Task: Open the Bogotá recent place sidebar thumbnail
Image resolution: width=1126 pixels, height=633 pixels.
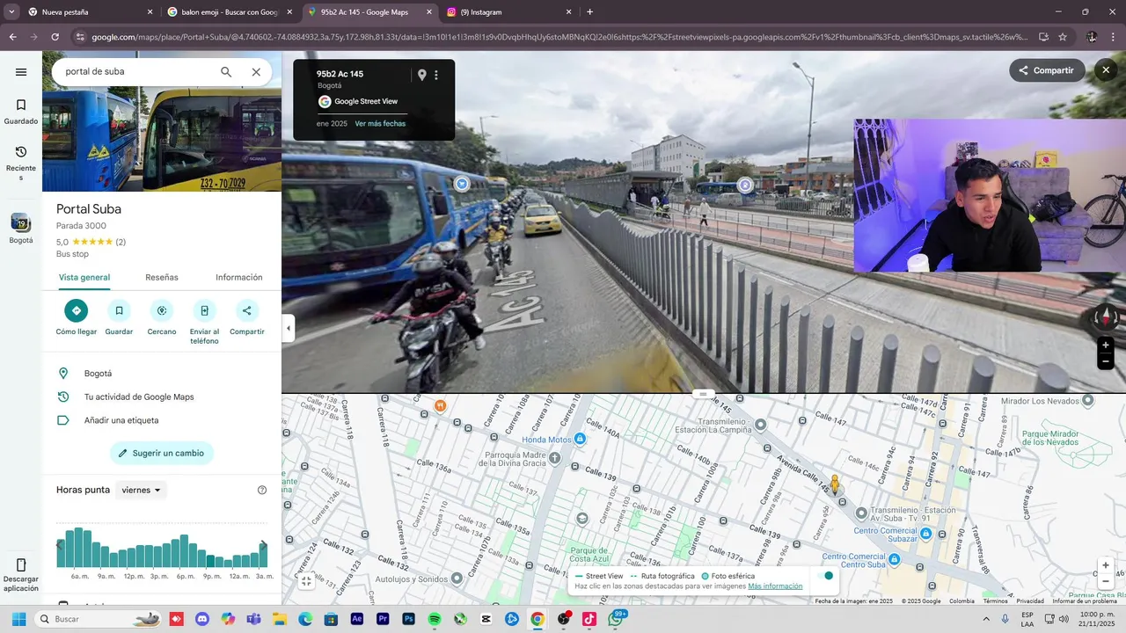Action: tap(21, 229)
